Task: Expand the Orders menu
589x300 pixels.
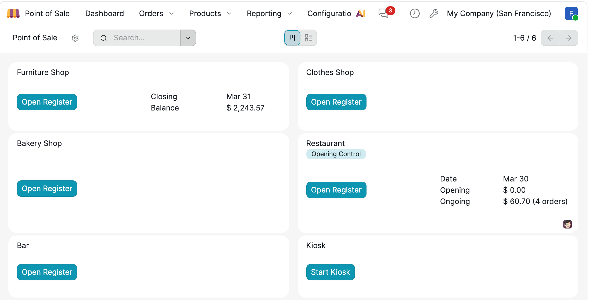Action: [x=156, y=13]
